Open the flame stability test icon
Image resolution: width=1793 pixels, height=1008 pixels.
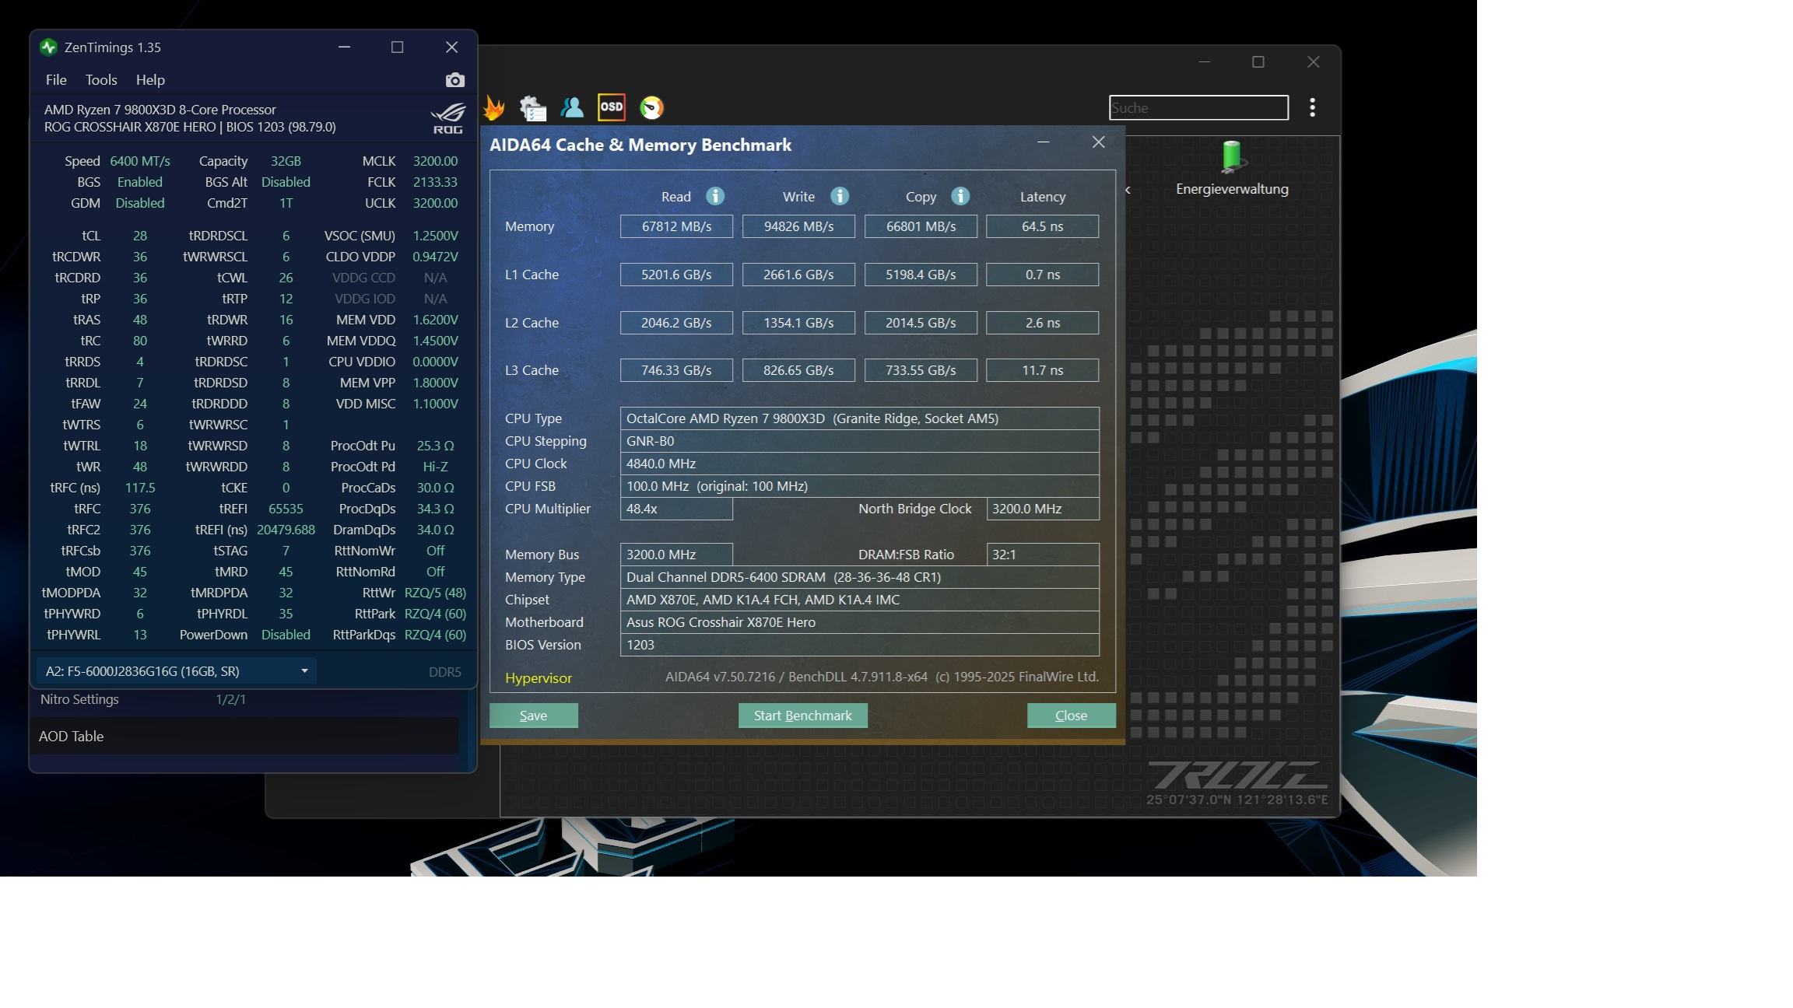click(493, 108)
